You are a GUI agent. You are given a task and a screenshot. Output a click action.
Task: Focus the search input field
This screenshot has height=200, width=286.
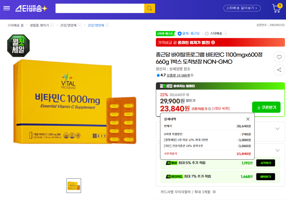click(100, 8)
